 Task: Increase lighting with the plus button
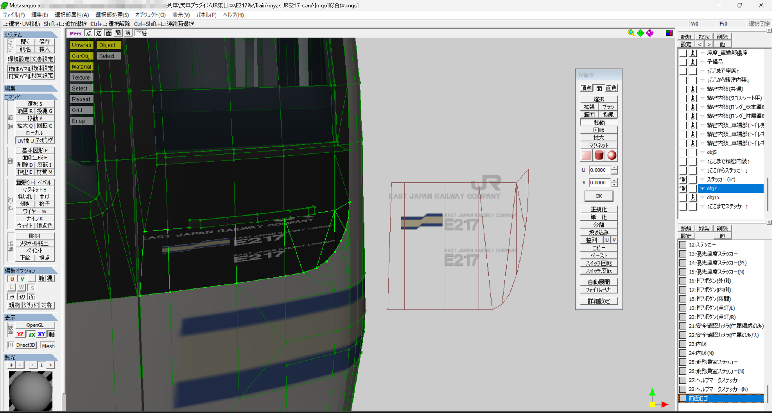[12, 365]
